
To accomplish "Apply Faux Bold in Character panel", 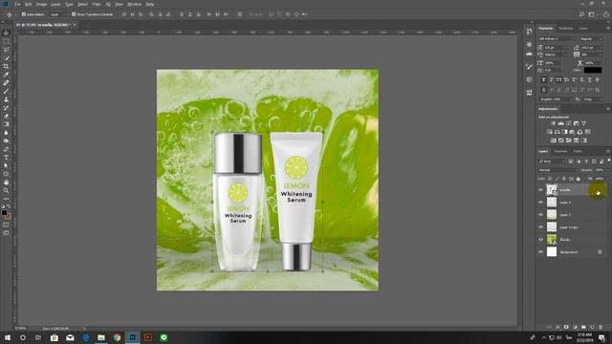I will 544,79.
